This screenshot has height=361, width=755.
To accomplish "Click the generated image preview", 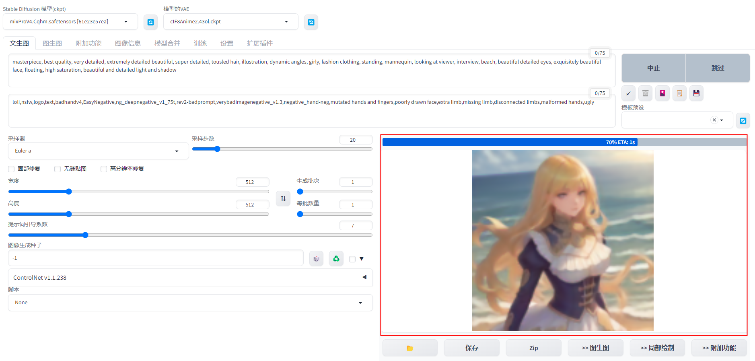I will pos(563,241).
